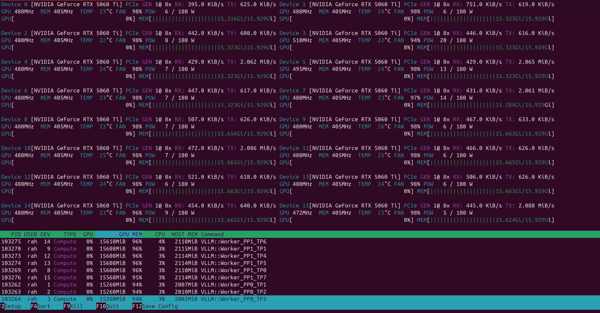Click the Device 11 header label
Viewport: 600px width, 313px height.
tap(294, 148)
